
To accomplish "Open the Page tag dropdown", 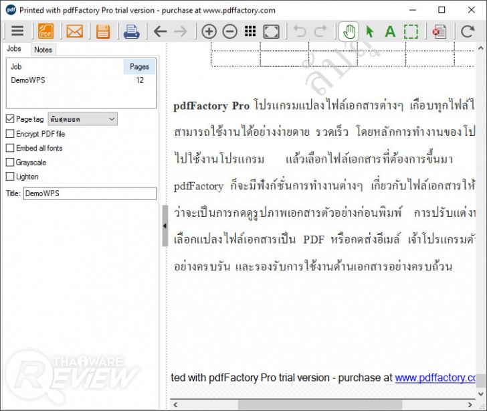I will tap(83, 118).
